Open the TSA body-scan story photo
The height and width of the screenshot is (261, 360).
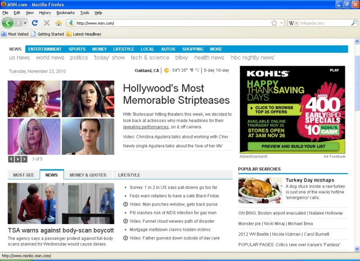pyautogui.click(x=61, y=203)
